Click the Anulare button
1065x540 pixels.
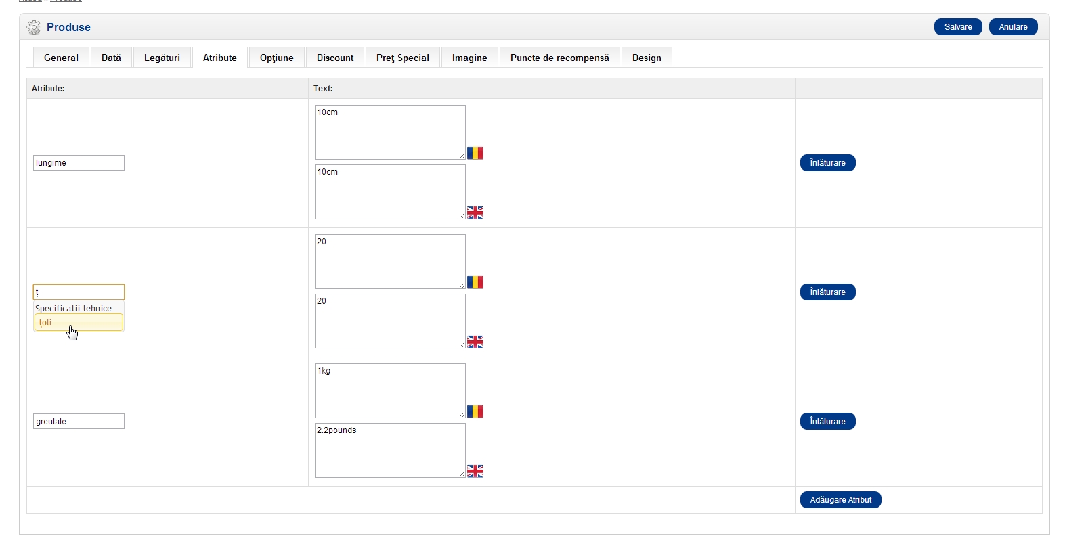coord(1013,27)
